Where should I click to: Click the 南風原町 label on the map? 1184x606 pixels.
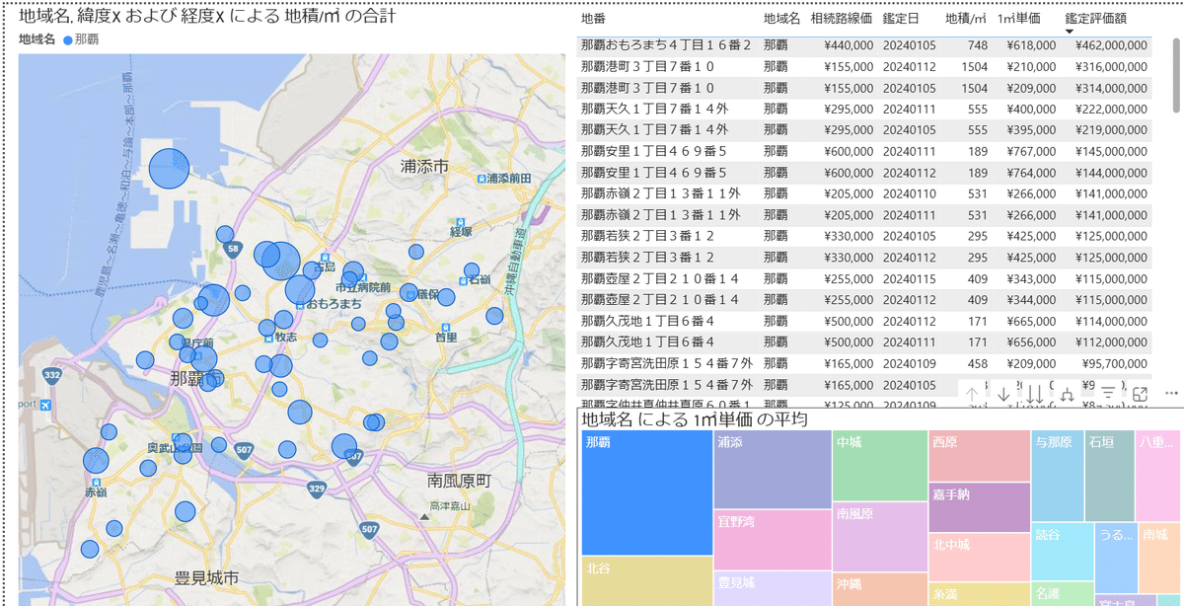pyautogui.click(x=460, y=481)
